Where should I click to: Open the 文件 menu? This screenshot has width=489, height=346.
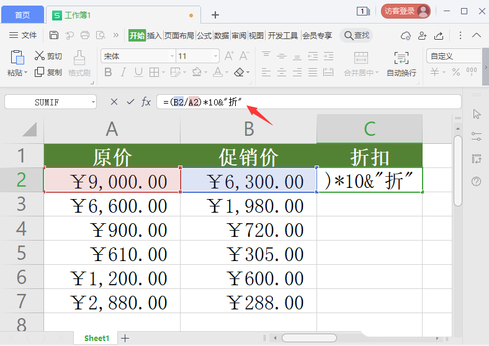[x=23, y=35]
